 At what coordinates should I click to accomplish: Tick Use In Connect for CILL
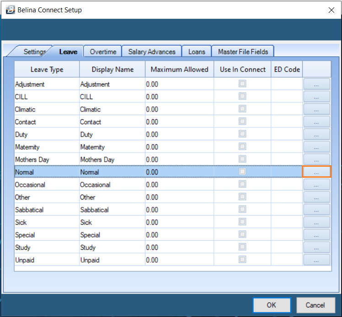click(242, 96)
